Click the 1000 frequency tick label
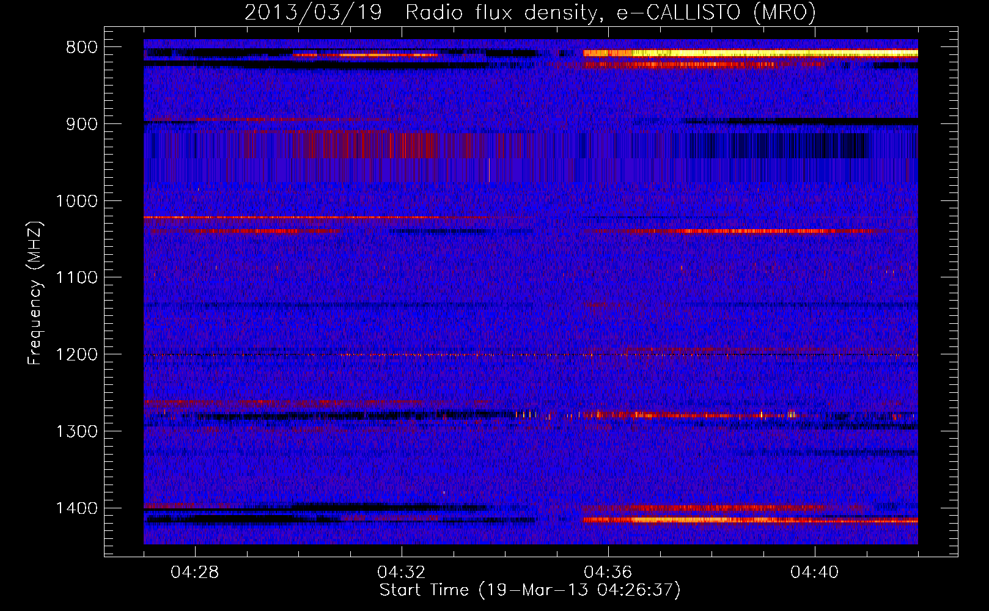 (76, 201)
